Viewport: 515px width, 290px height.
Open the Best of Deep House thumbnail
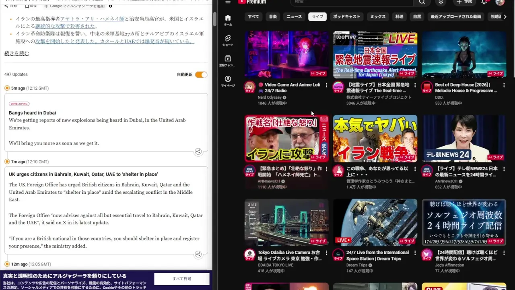pyautogui.click(x=464, y=55)
